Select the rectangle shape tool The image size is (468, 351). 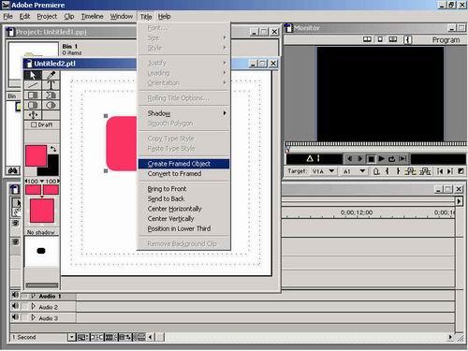[x=33, y=95]
